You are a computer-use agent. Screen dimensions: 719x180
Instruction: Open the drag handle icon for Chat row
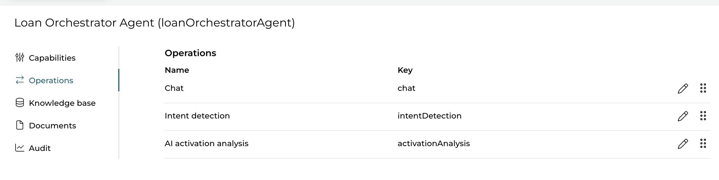tap(703, 88)
